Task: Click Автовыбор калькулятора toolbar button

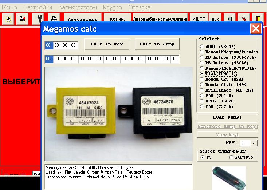Action: [160, 18]
